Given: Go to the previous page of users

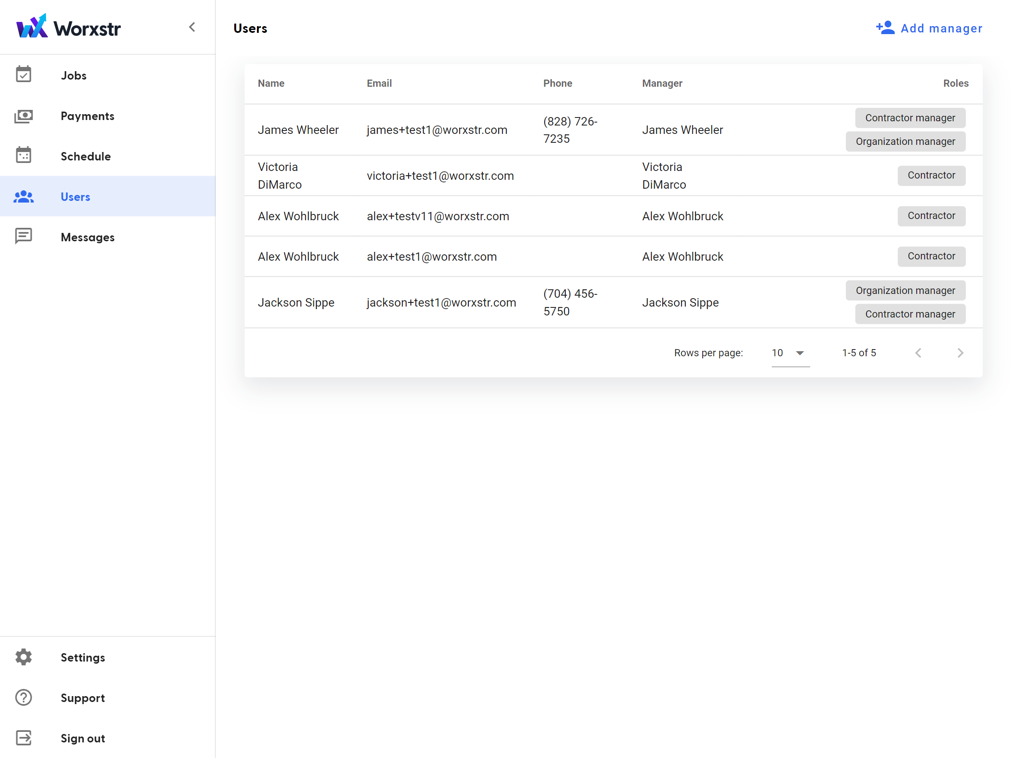Looking at the screenshot, I should (x=918, y=353).
